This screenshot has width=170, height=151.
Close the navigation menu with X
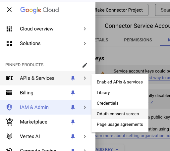[x=9, y=10]
